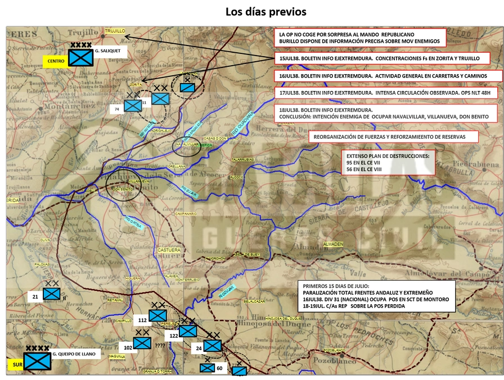Select the blue division symbol labeled 112
Screen dimensions: 504x380
[157, 315]
